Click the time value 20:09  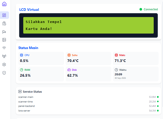118,74
